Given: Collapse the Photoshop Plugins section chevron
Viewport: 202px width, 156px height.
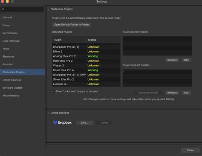Looking at the screenshot, I should [49, 9].
